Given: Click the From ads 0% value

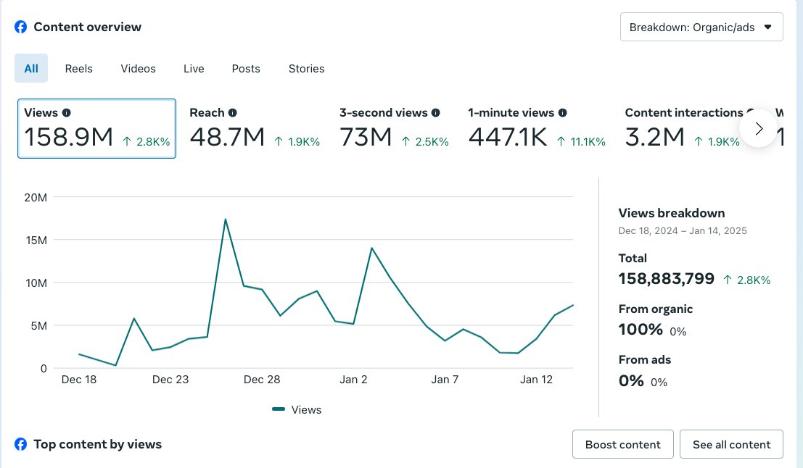Looking at the screenshot, I should click(631, 381).
